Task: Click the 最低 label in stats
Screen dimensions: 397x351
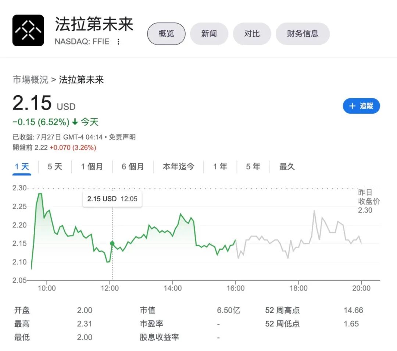Action: [x=22, y=337]
